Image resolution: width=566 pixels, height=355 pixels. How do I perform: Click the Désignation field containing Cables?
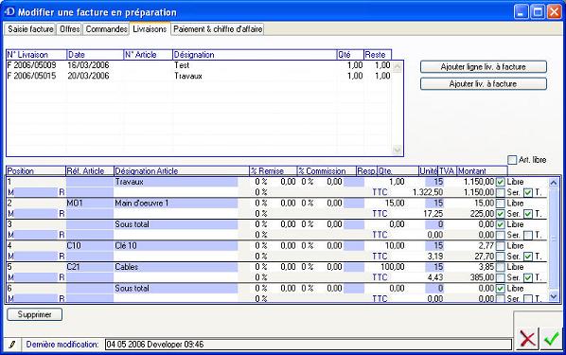coord(176,267)
